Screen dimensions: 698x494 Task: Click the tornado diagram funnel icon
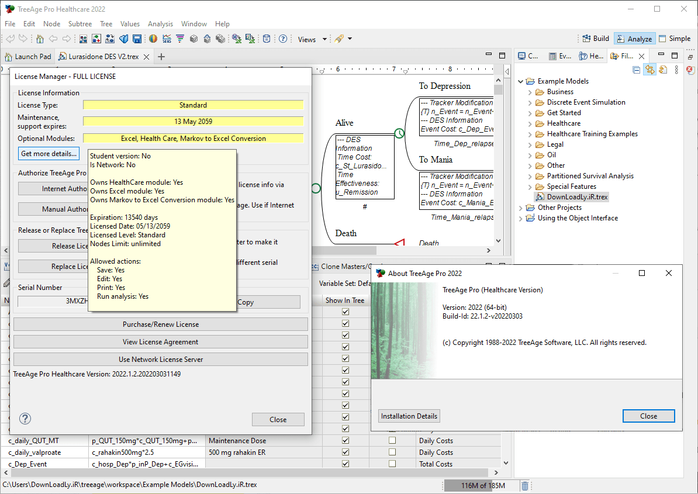click(180, 39)
